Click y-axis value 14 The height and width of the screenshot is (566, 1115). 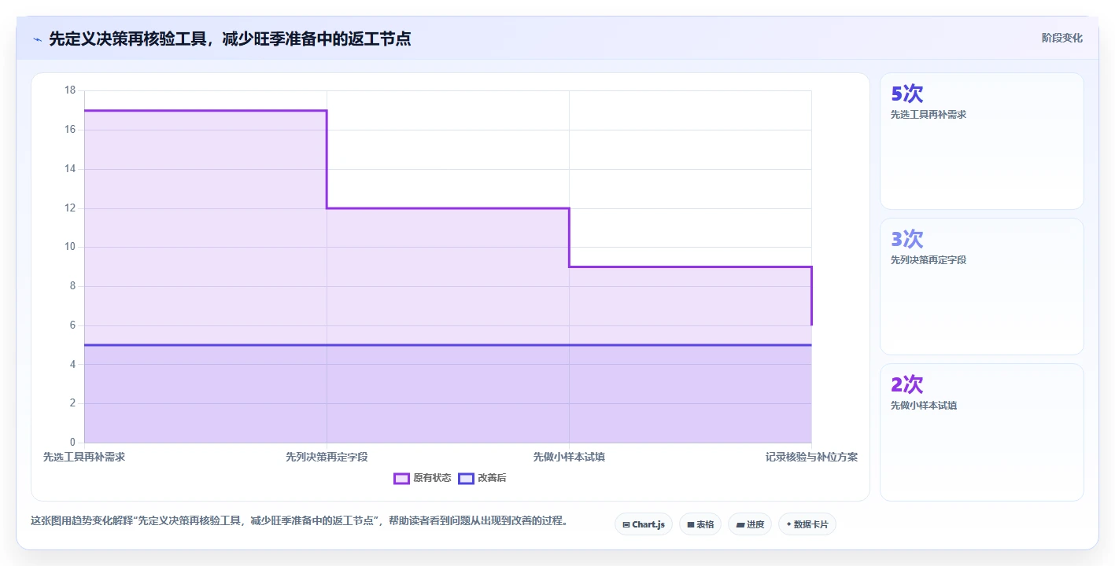[x=70, y=169]
